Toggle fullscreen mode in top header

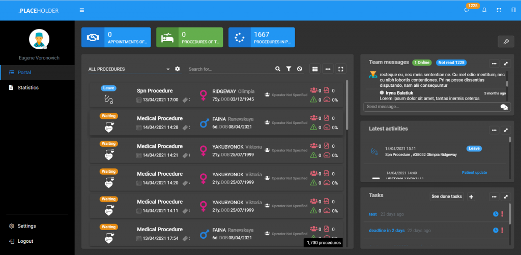tap(499, 10)
